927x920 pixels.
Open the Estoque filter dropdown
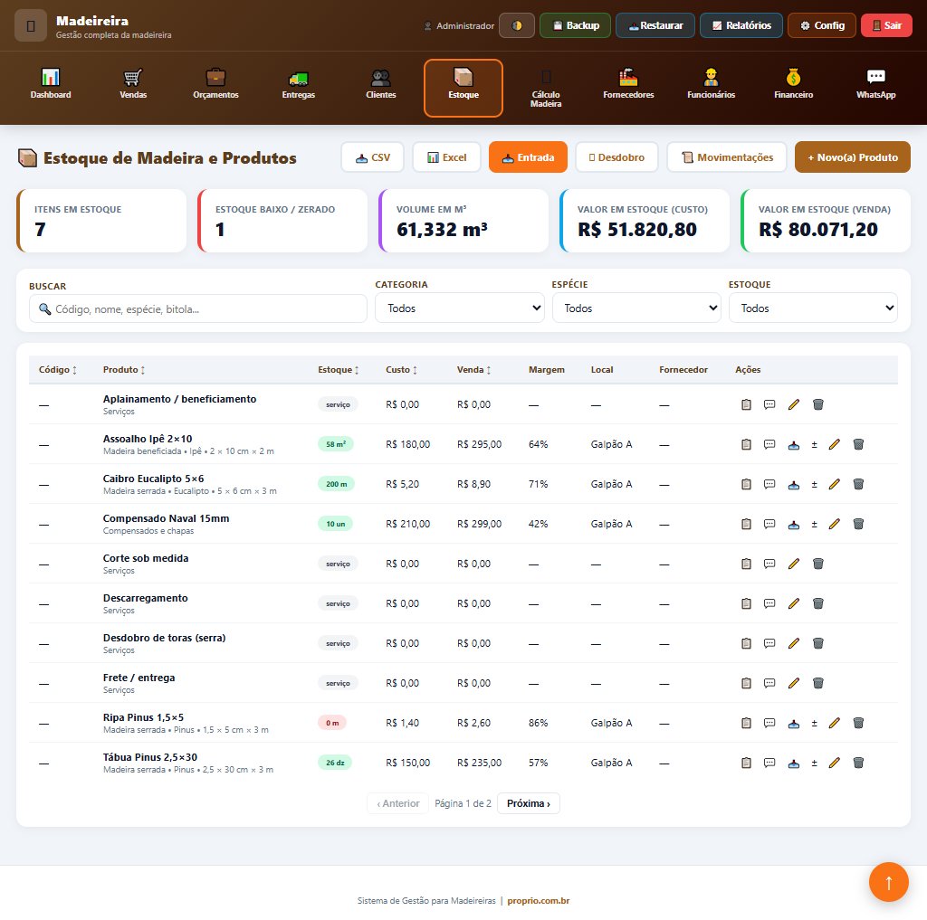[814, 308]
